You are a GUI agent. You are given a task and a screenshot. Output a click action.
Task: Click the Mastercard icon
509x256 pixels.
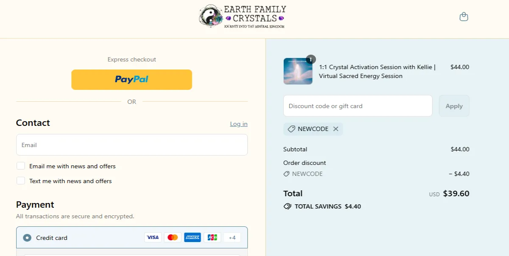(173, 237)
